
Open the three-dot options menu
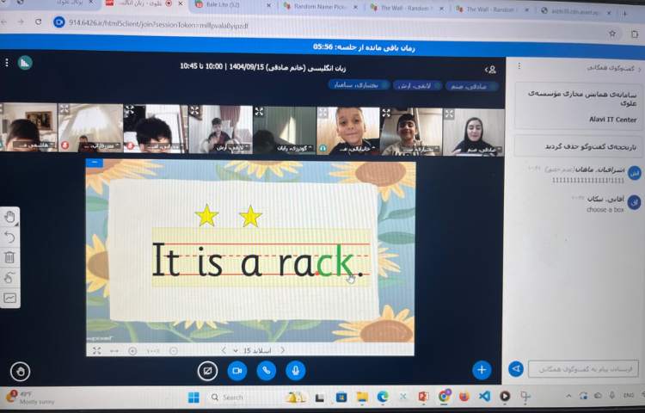pyautogui.click(x=6, y=63)
